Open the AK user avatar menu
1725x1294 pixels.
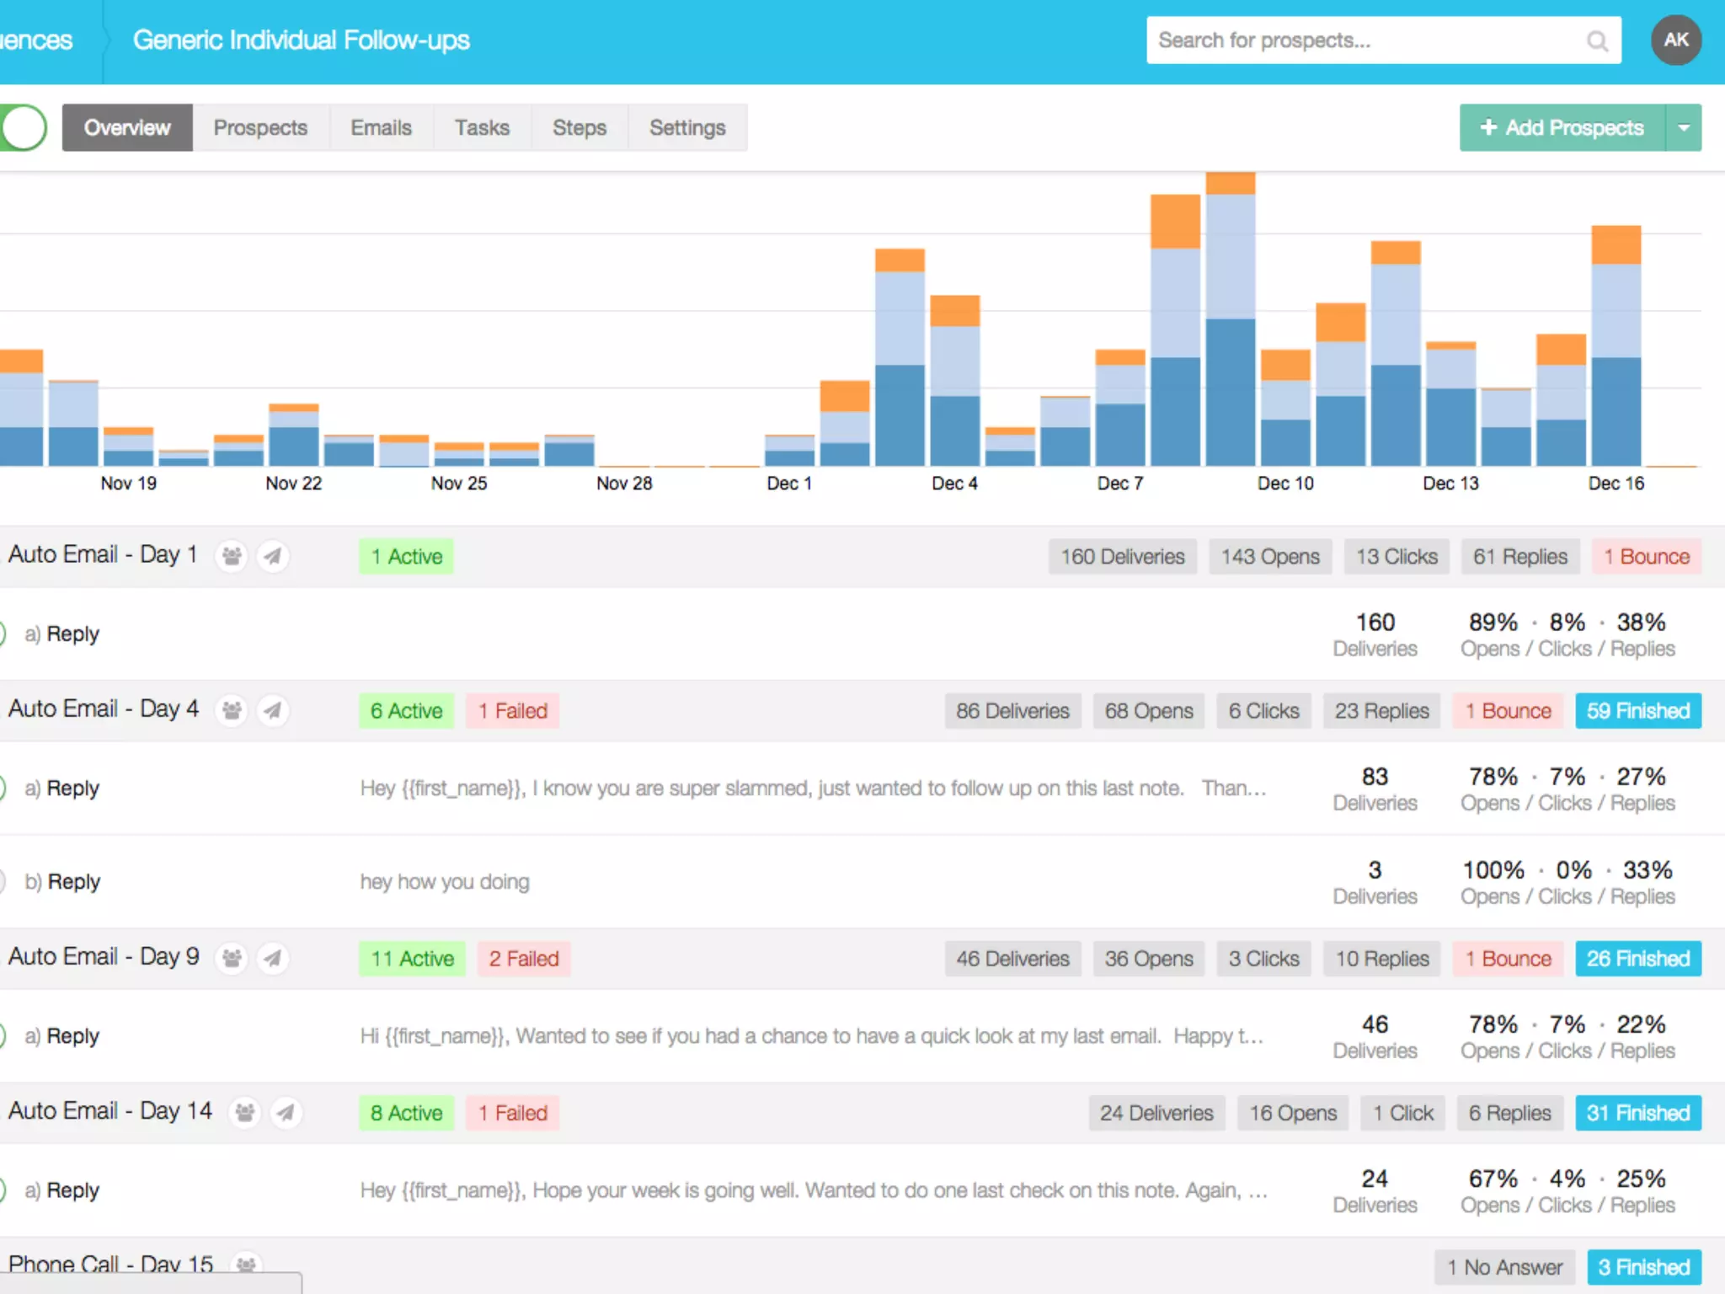(x=1675, y=40)
